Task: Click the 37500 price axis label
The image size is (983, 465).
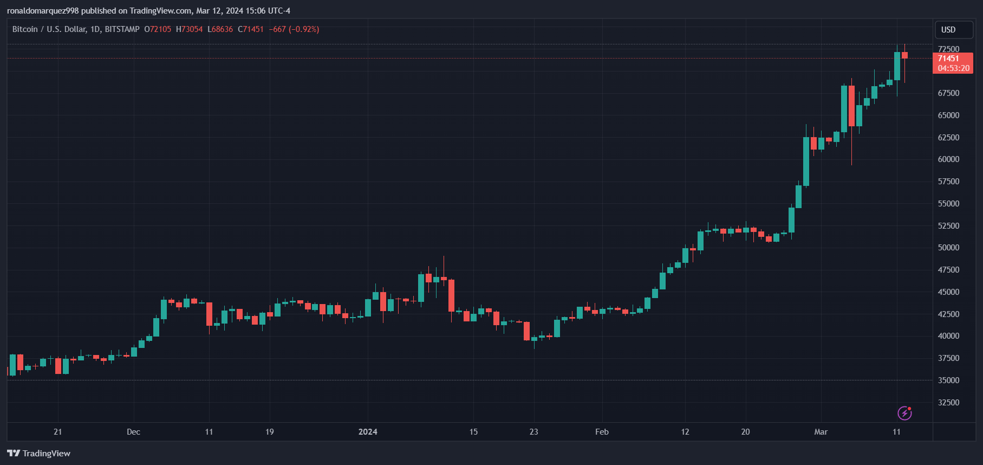Action: click(x=948, y=358)
